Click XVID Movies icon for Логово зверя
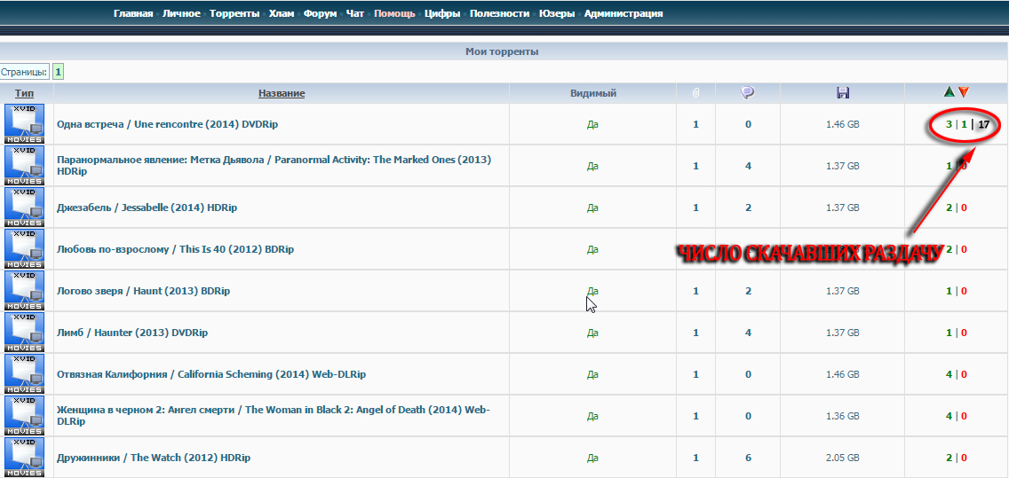 pyautogui.click(x=25, y=291)
